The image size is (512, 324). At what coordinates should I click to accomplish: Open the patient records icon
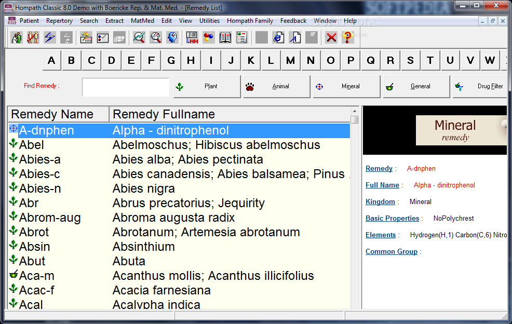point(17,37)
